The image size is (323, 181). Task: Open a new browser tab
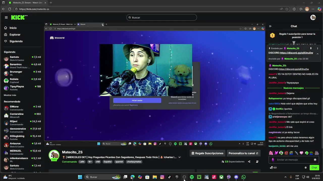click(x=51, y=3)
